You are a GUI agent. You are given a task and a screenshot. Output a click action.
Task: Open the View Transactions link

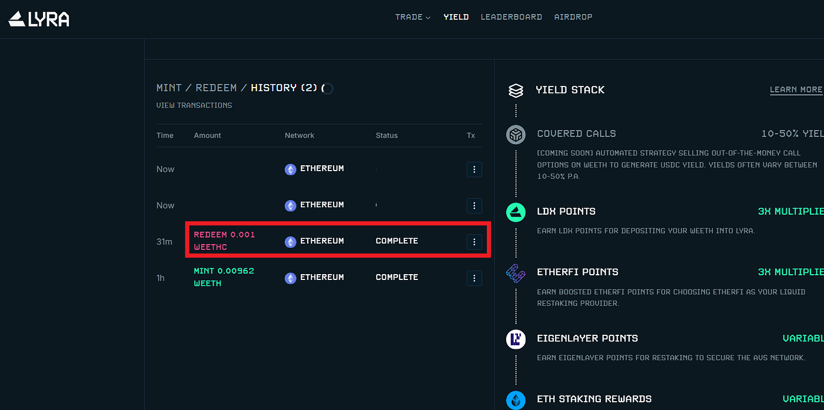(194, 105)
